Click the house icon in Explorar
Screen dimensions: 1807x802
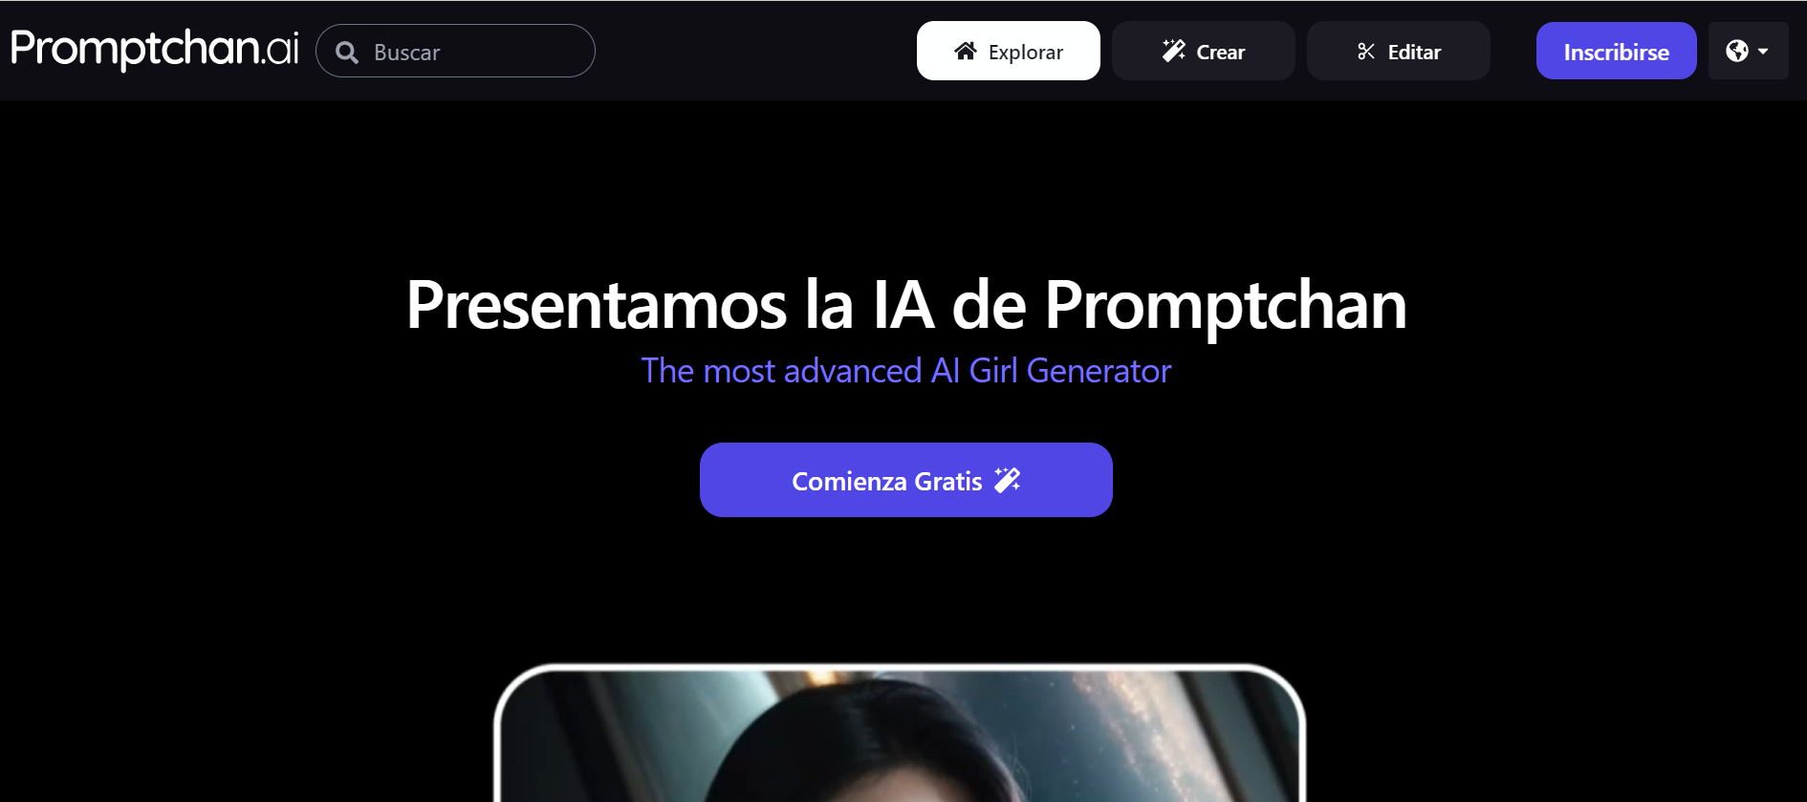[966, 52]
